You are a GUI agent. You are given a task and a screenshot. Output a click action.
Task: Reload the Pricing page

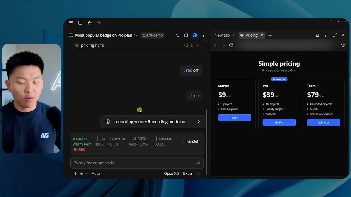click(231, 45)
